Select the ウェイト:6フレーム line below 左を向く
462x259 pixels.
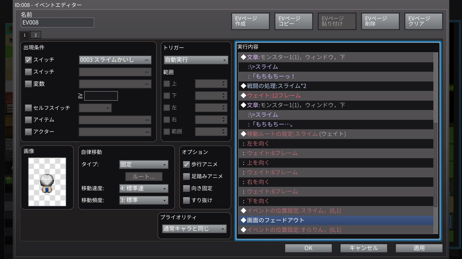tap(336, 153)
